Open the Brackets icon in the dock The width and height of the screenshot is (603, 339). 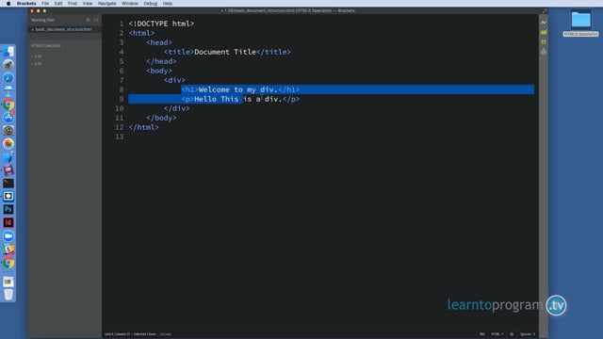(8, 197)
